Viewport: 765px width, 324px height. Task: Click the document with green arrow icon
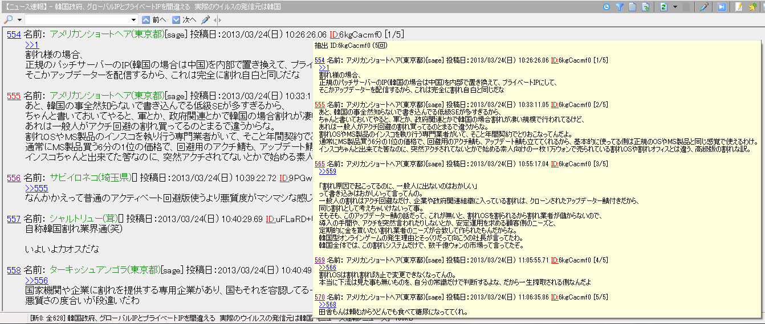[646, 7]
